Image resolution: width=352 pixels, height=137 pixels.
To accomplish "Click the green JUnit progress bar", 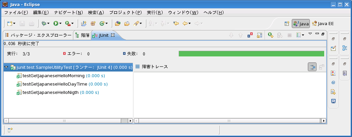I will (x=251, y=53).
